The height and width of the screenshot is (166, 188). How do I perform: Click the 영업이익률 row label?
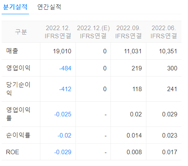(x=18, y=114)
